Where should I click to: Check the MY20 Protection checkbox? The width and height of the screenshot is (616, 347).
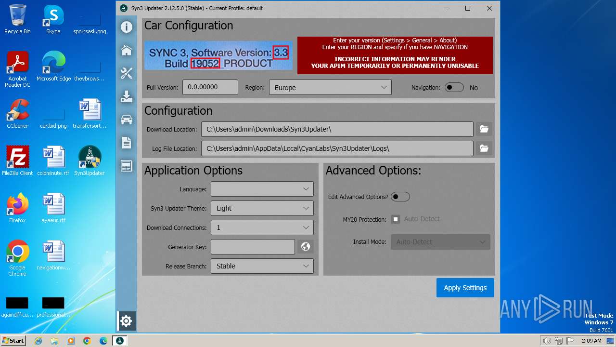(x=396, y=219)
